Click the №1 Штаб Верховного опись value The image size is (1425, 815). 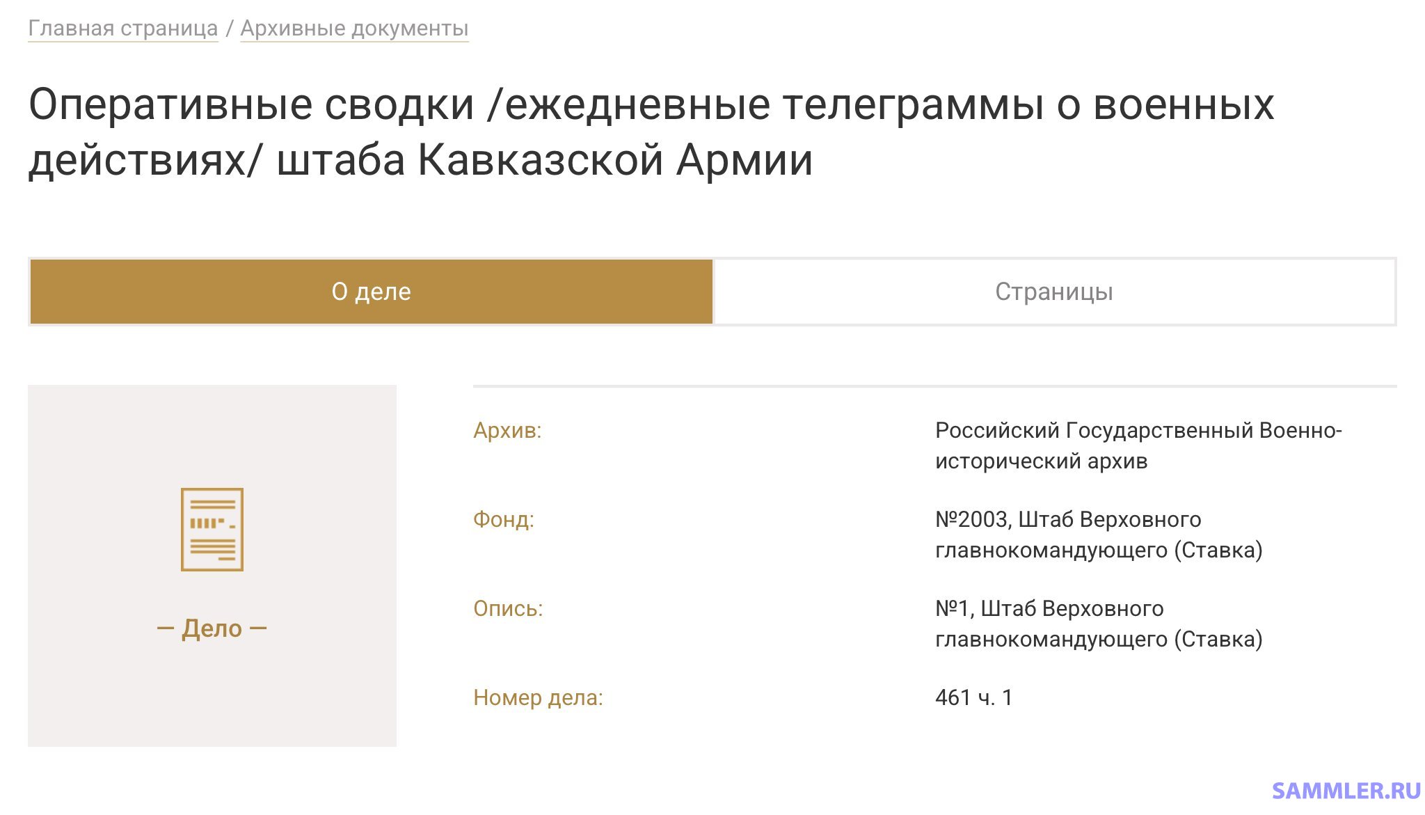(x=1099, y=624)
